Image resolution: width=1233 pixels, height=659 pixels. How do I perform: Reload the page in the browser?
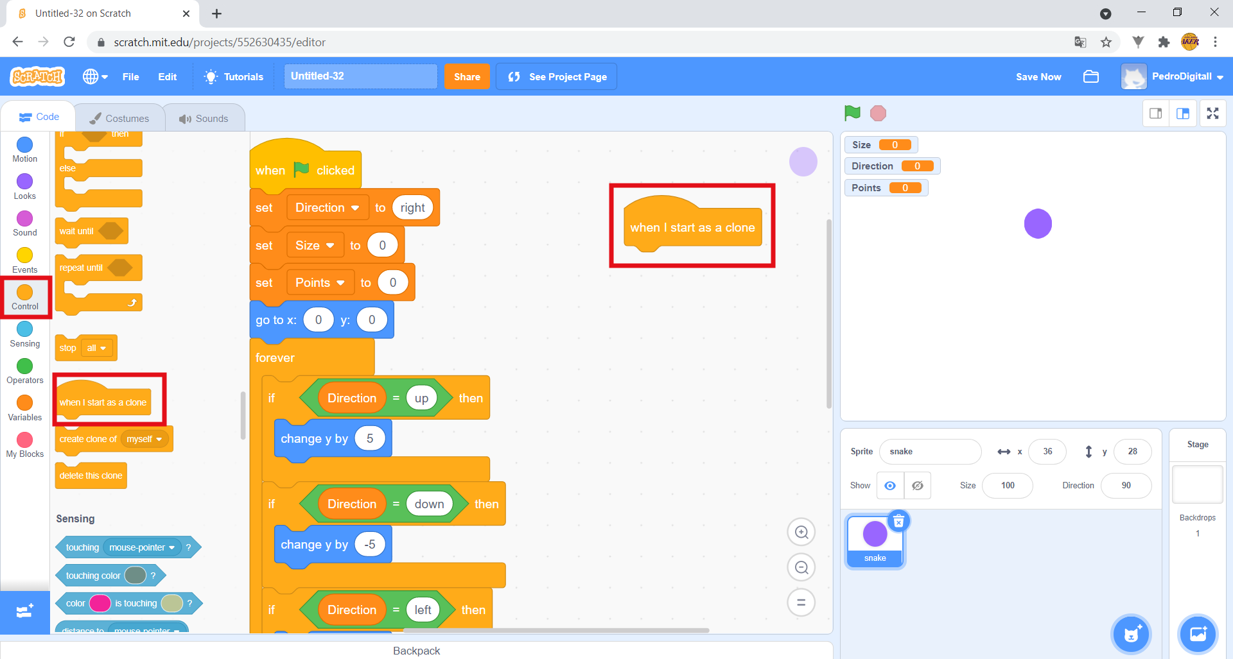[x=69, y=42]
